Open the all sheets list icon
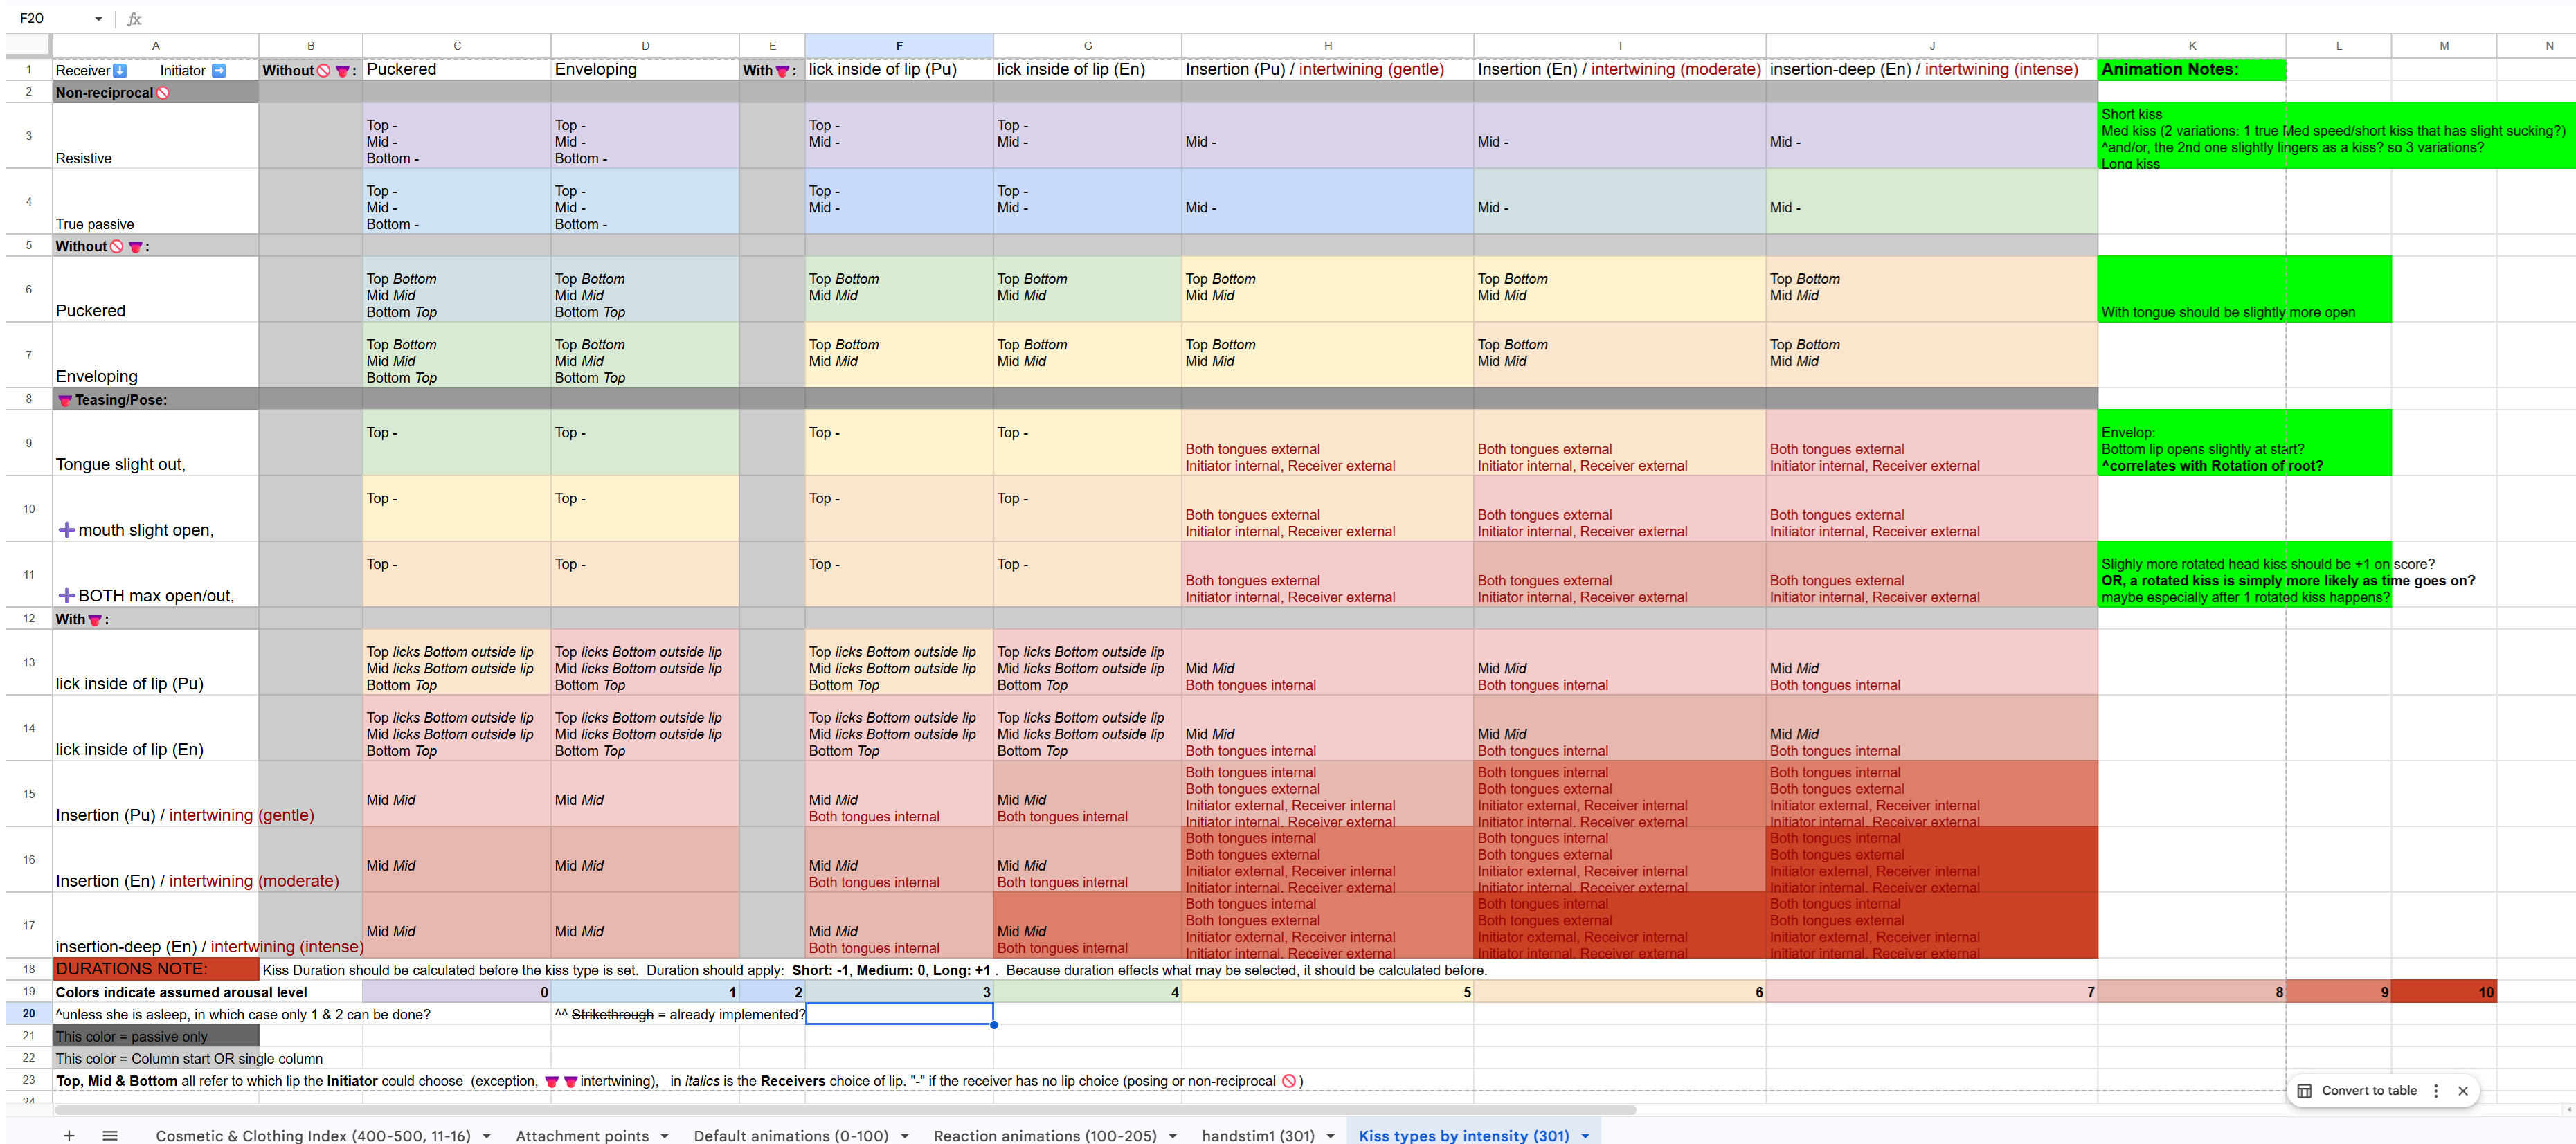The height and width of the screenshot is (1144, 2576). coord(110,1135)
